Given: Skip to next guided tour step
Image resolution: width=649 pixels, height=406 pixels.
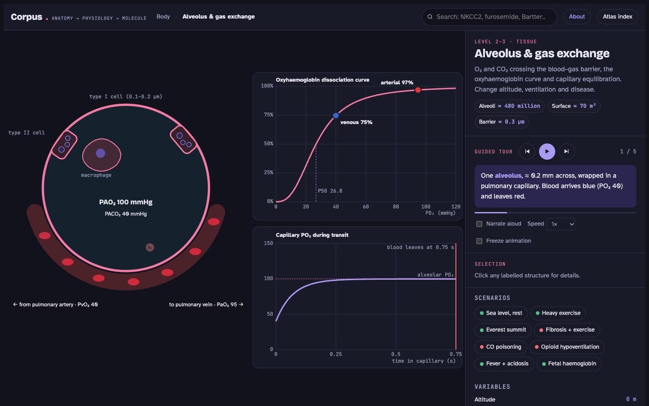Looking at the screenshot, I should [567, 152].
